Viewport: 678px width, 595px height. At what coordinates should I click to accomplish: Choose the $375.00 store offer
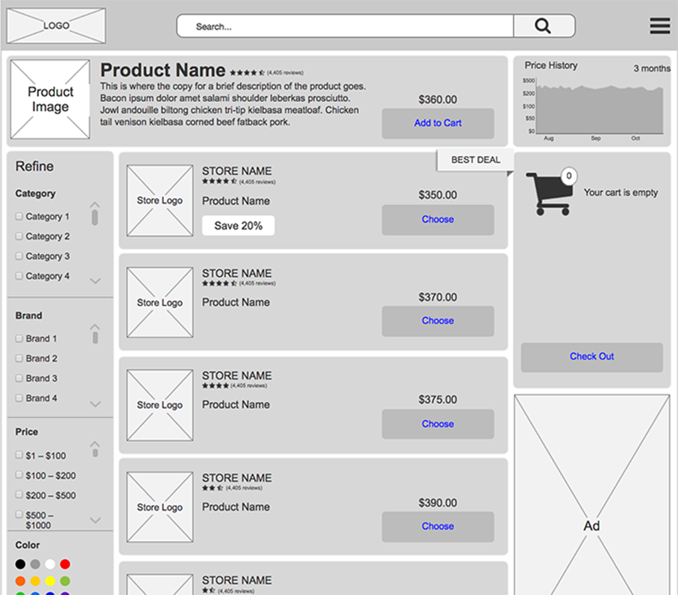(438, 424)
